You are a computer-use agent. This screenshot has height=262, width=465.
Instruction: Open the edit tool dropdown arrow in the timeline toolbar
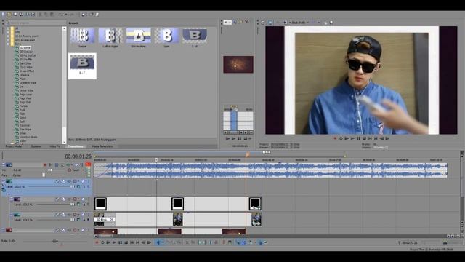pyautogui.click(x=163, y=242)
